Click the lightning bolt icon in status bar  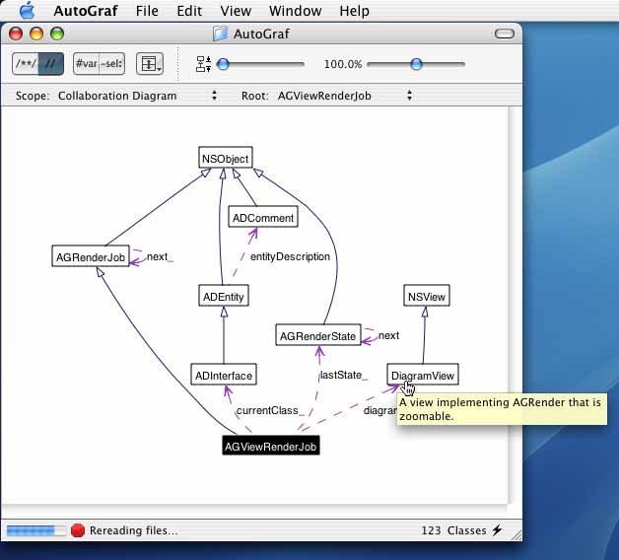pos(497,530)
